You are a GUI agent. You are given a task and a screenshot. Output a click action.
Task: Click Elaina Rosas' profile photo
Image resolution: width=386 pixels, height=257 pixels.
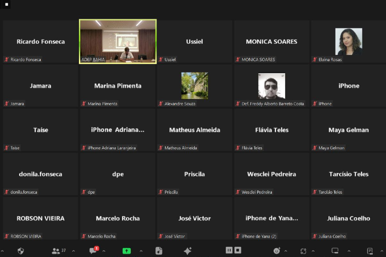[x=349, y=41]
